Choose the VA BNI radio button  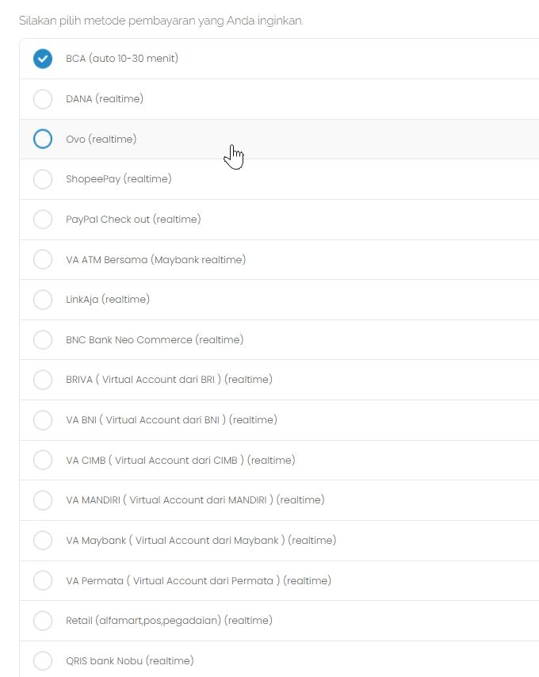point(43,420)
